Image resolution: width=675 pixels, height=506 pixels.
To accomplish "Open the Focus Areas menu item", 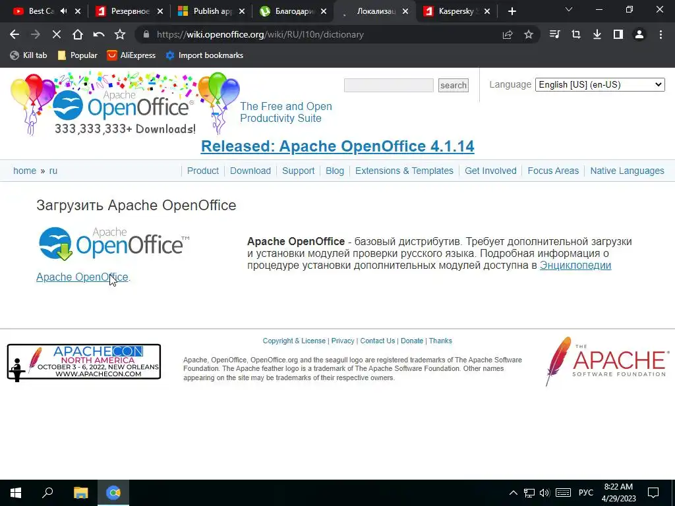I will (x=553, y=171).
